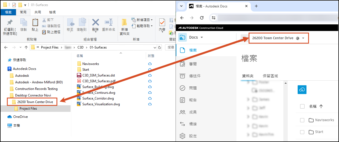This screenshot has height=142, width=339.
Task: Click browser back arrow
Action: coord(182,18)
